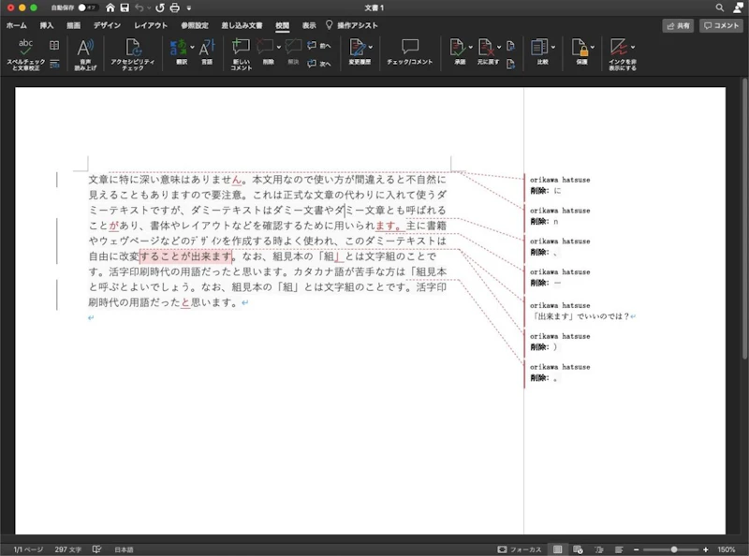This screenshot has height=556, width=749.
Task: Switch to the ホーム tab
Action: point(17,25)
